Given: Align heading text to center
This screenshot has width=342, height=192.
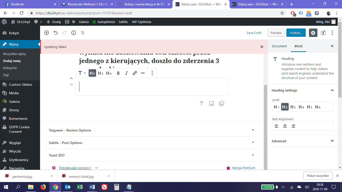Looking at the screenshot, I should click(285, 126).
